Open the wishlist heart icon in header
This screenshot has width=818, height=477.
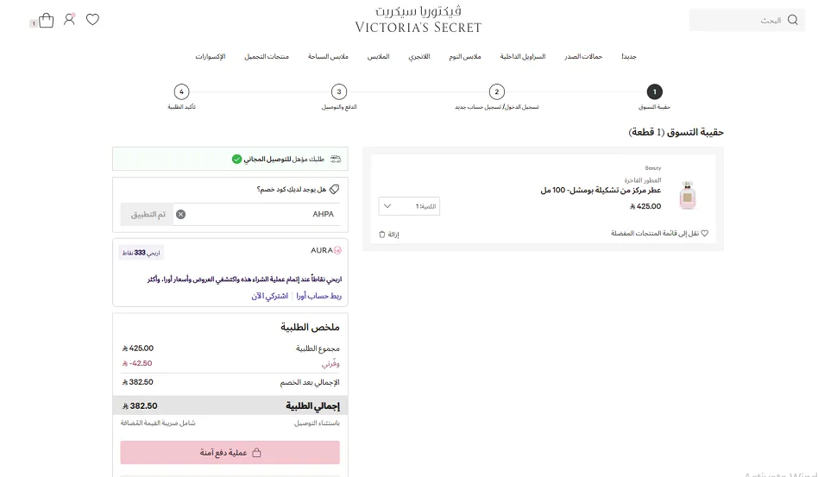93,19
